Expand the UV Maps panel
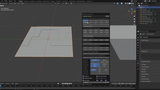This screenshot has height=90, width=160. point(144,64)
